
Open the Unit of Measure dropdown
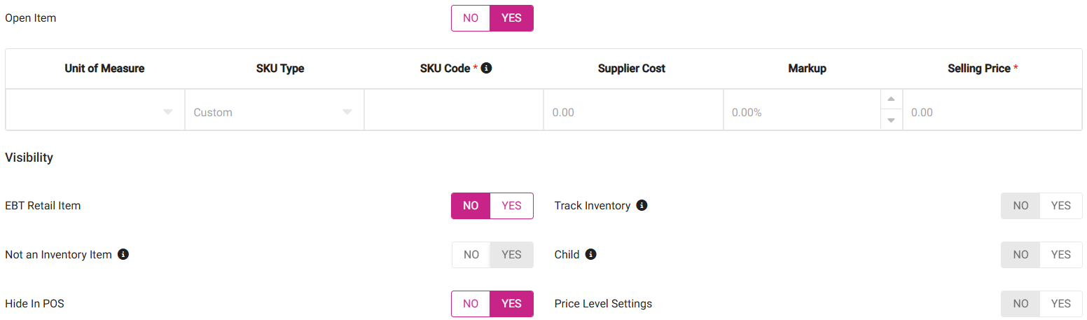click(95, 112)
